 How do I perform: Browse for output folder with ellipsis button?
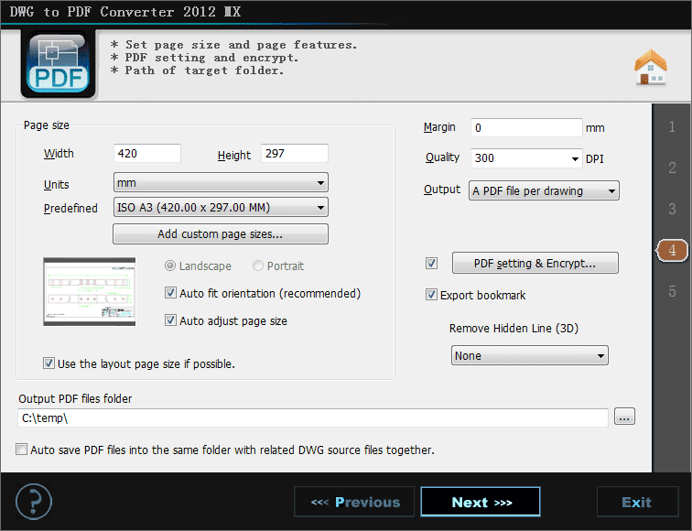click(624, 417)
